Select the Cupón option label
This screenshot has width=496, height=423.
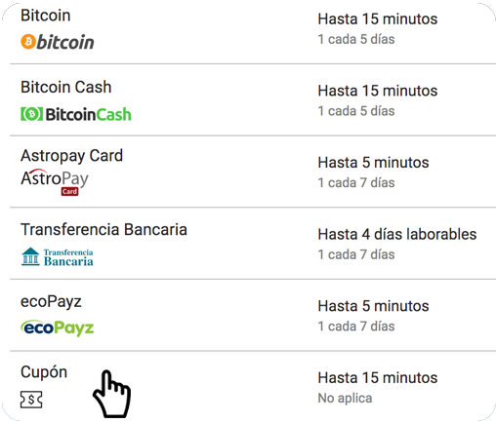pyautogui.click(x=44, y=372)
